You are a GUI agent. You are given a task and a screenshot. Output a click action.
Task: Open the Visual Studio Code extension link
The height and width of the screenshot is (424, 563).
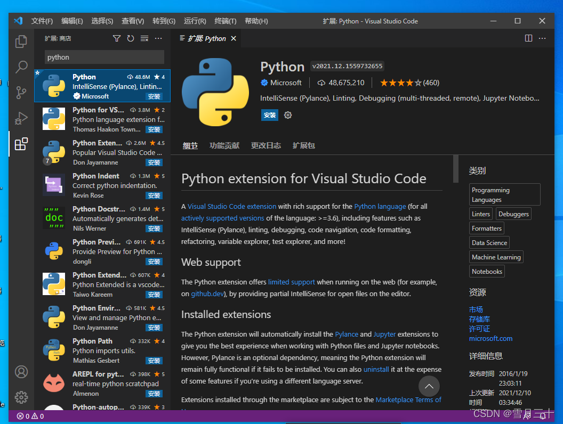coord(232,206)
